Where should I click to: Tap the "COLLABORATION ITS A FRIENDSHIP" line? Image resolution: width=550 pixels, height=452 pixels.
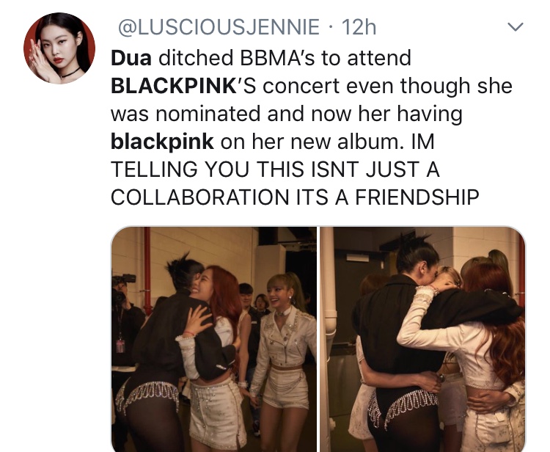[x=295, y=197]
